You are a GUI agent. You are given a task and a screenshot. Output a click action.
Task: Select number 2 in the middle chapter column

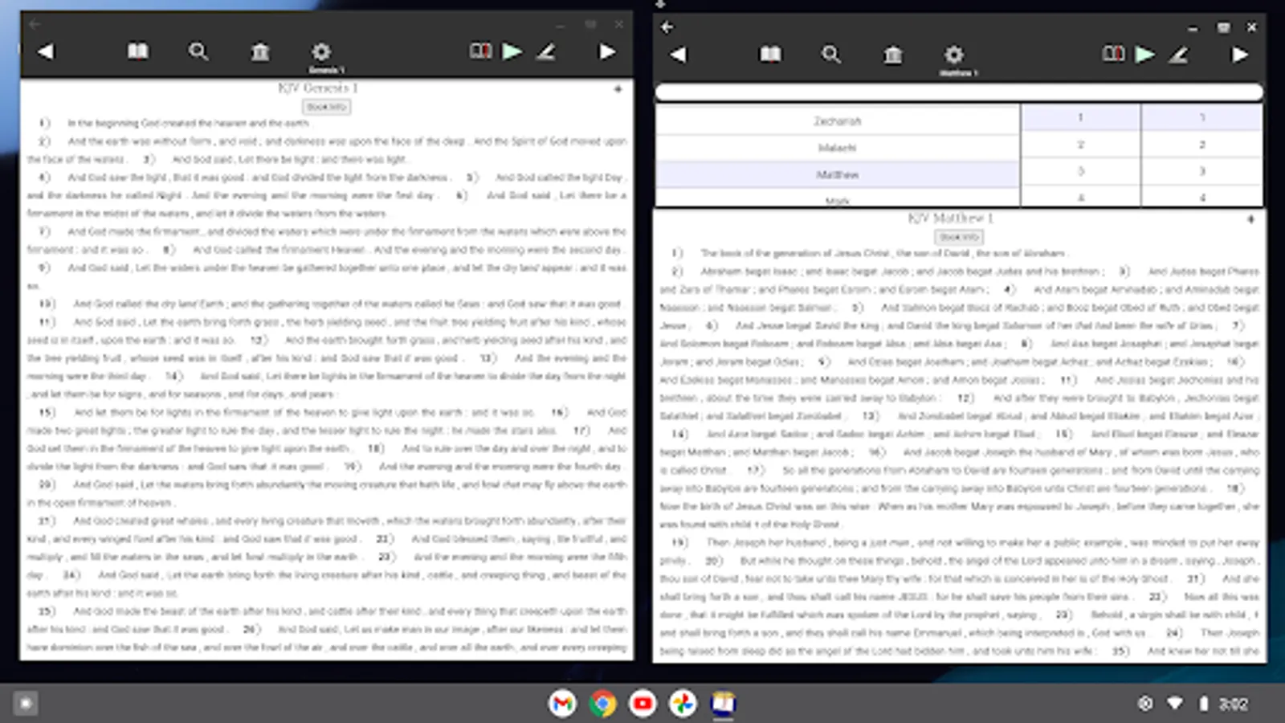(x=1080, y=145)
